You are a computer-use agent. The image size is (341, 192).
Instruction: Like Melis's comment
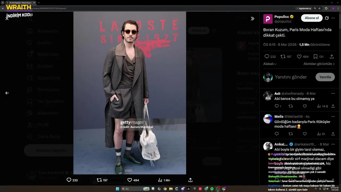pos(305,134)
